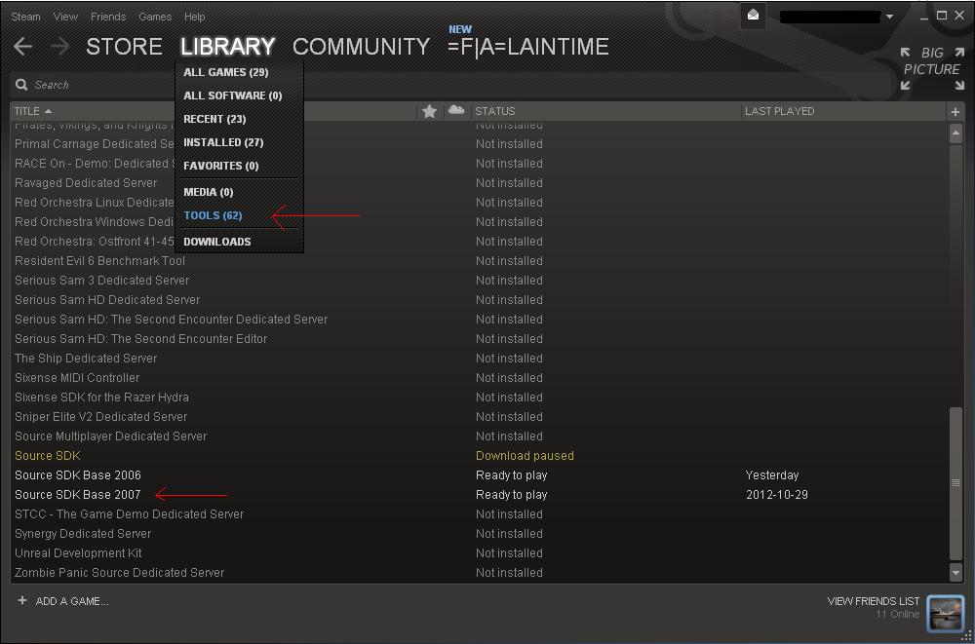Select Ravaged Dedicated Server
The image size is (975, 644).
(86, 183)
